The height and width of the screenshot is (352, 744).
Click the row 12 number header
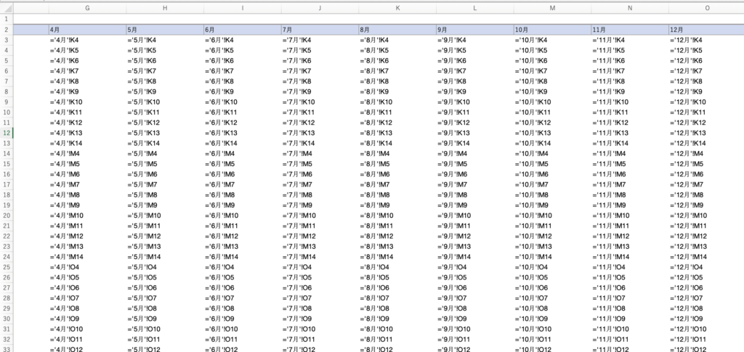click(x=7, y=133)
